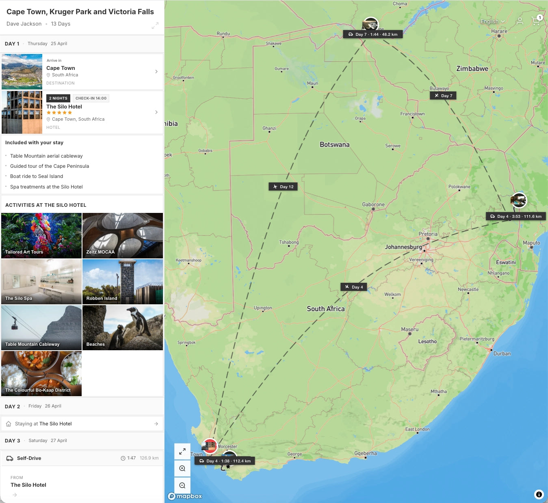Open the Robben Island activity
Viewport: 548px width, 503px height.
pyautogui.click(x=123, y=282)
